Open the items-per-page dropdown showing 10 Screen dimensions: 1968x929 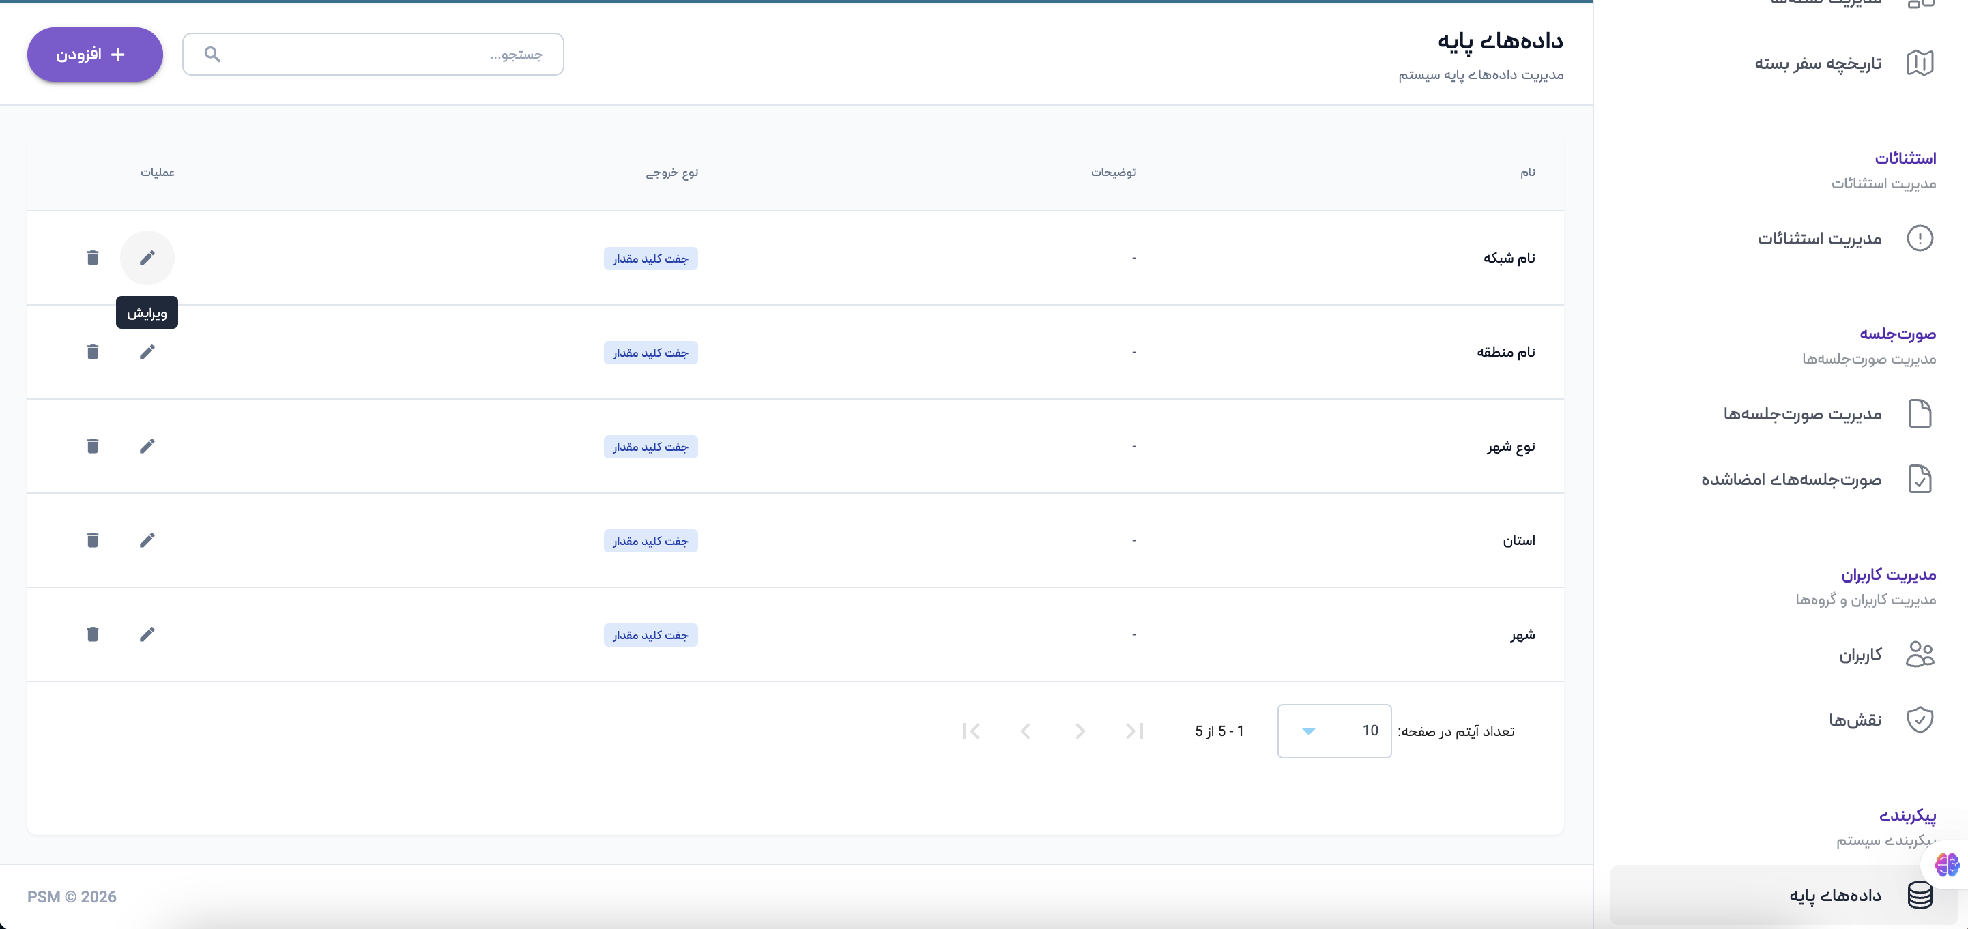tap(1333, 731)
